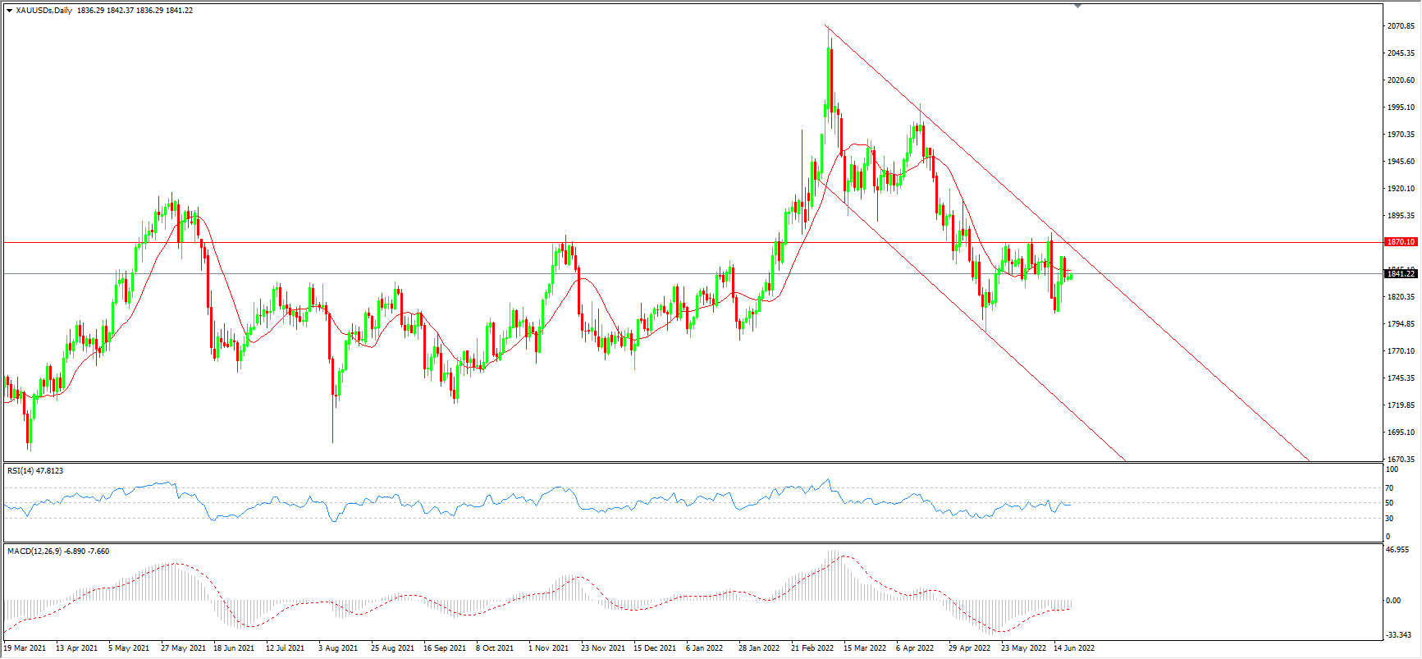The width and height of the screenshot is (1422, 659).
Task: Click the 1670.35 mark on the price scale
Action: [1400, 460]
